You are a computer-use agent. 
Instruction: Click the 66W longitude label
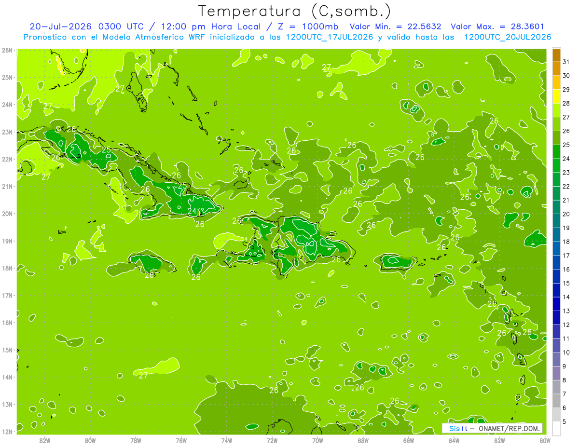[408, 440]
